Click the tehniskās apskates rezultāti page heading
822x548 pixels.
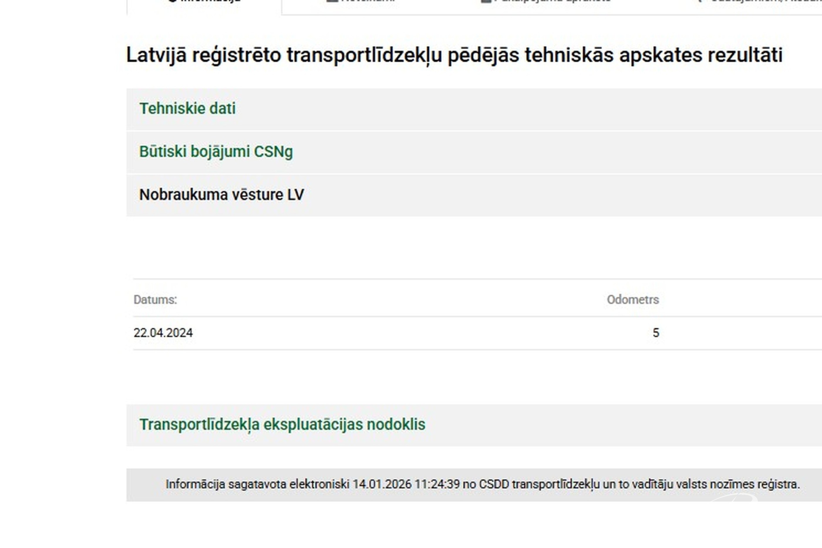pyautogui.click(x=454, y=55)
